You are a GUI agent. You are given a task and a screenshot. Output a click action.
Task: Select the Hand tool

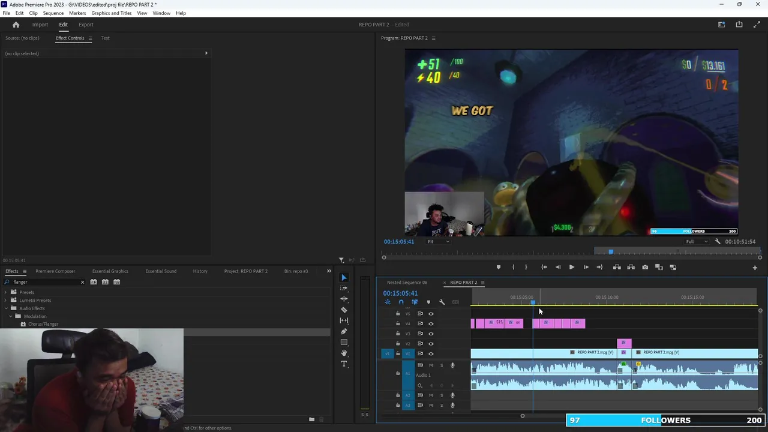(344, 353)
